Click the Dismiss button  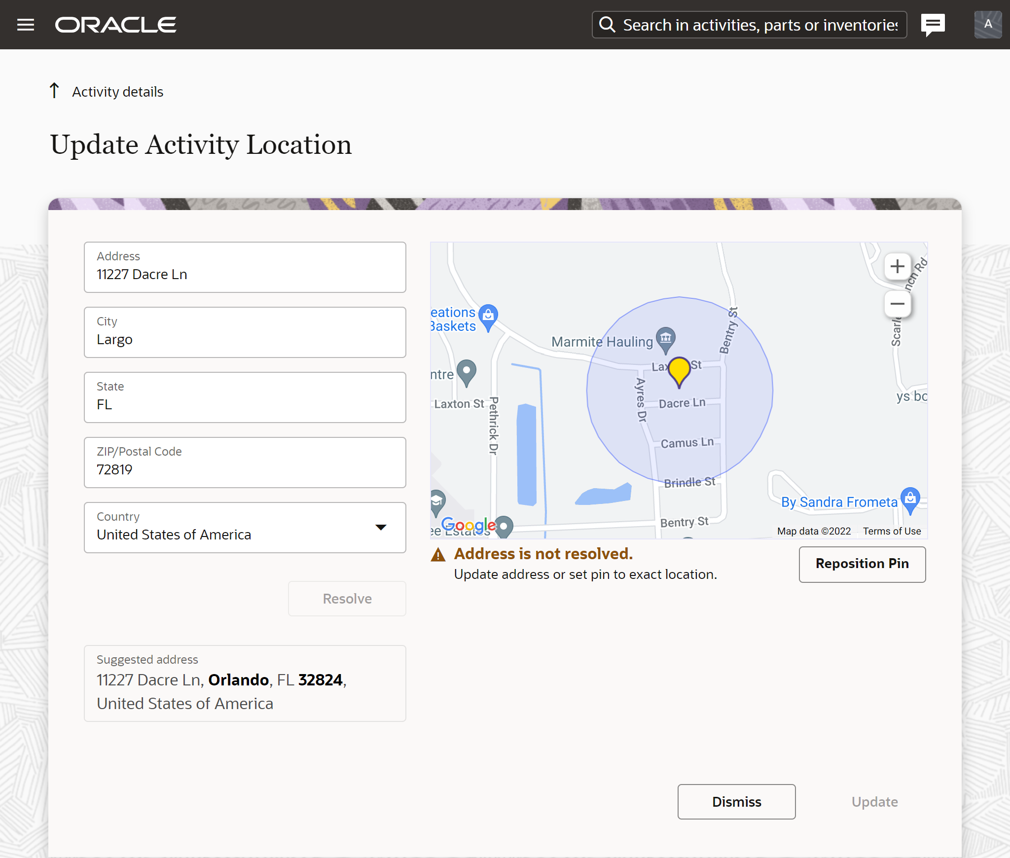point(736,802)
